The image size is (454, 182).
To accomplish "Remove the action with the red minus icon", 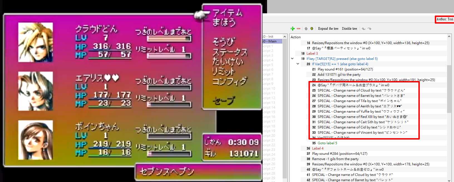I will [298, 29].
